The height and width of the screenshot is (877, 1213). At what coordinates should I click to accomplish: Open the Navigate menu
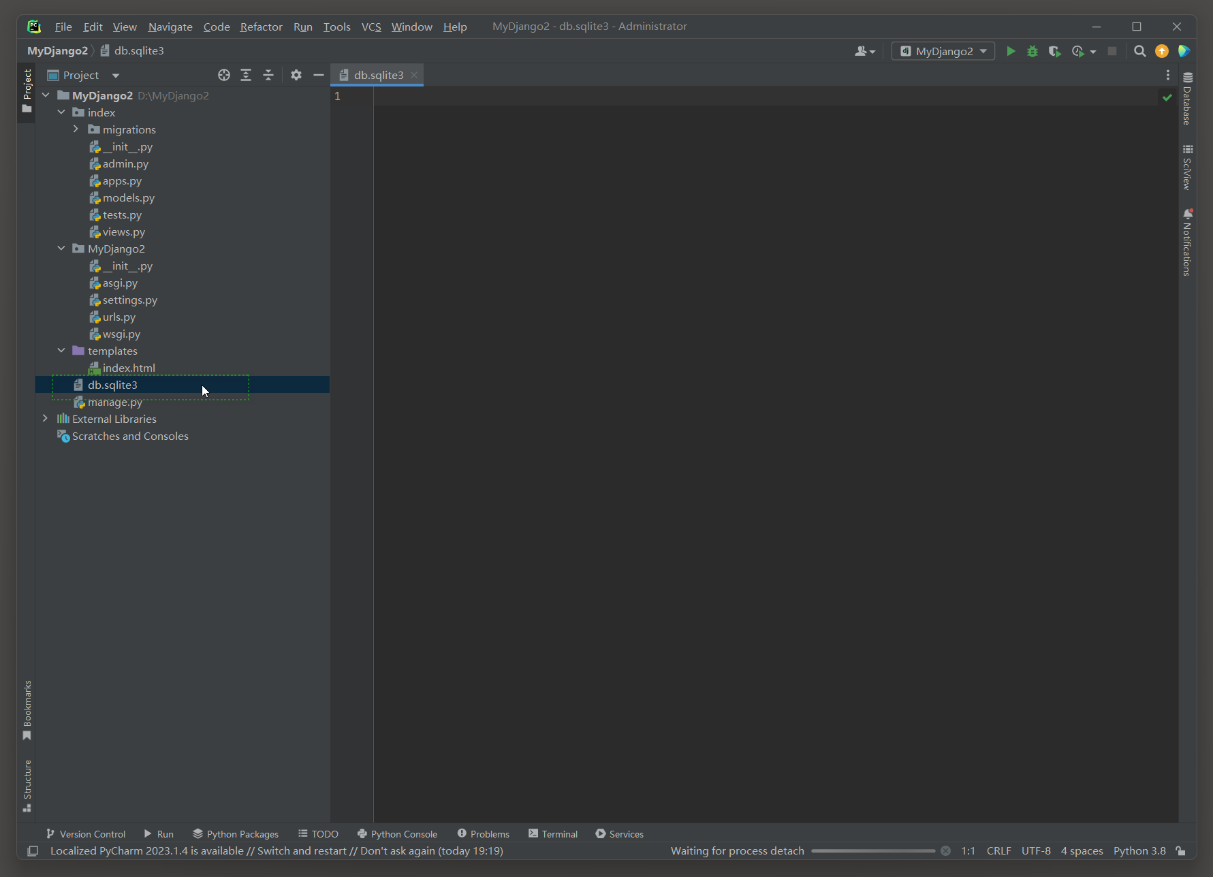(170, 27)
